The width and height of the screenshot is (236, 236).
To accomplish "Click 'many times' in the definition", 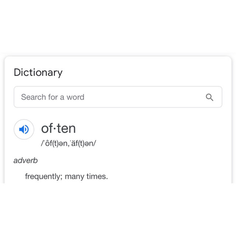I will (86, 177).
